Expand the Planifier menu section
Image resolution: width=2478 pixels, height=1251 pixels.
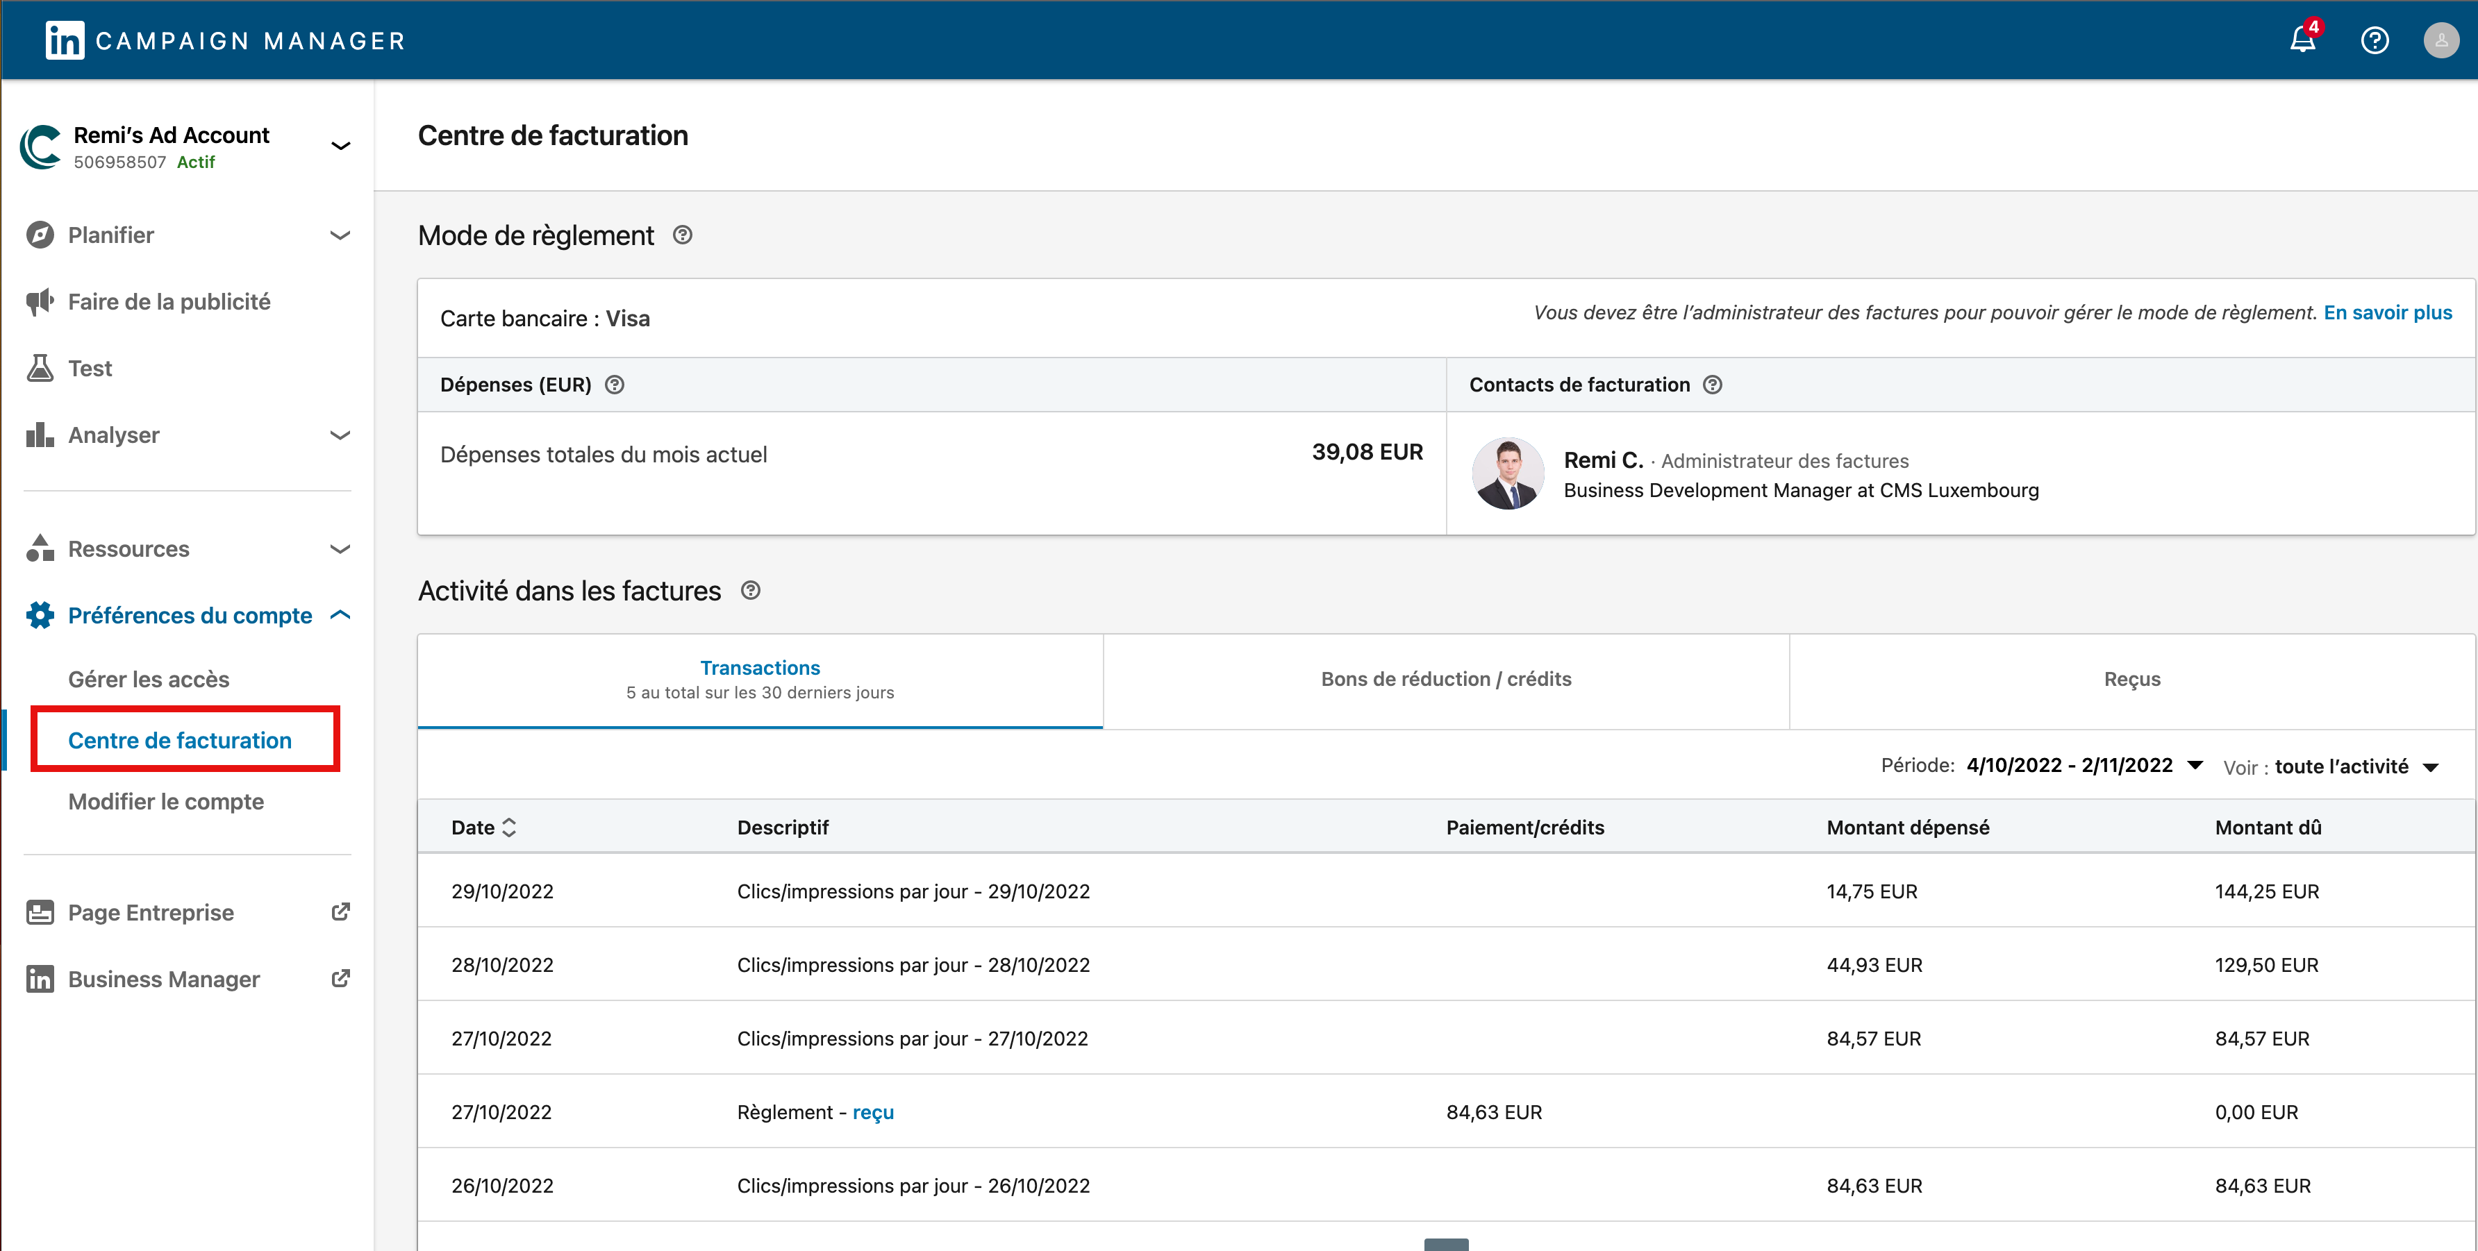340,235
